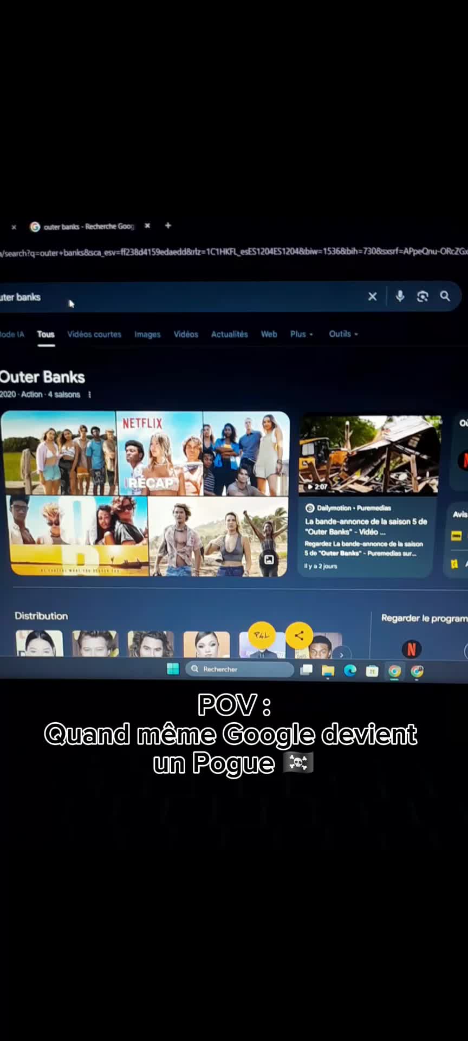Image resolution: width=468 pixels, height=1041 pixels.
Task: Expand the Outils dropdown
Action: coord(343,334)
